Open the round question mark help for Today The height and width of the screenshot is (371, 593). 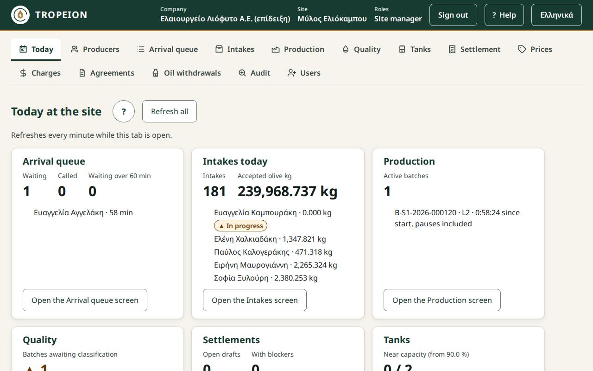click(x=124, y=111)
